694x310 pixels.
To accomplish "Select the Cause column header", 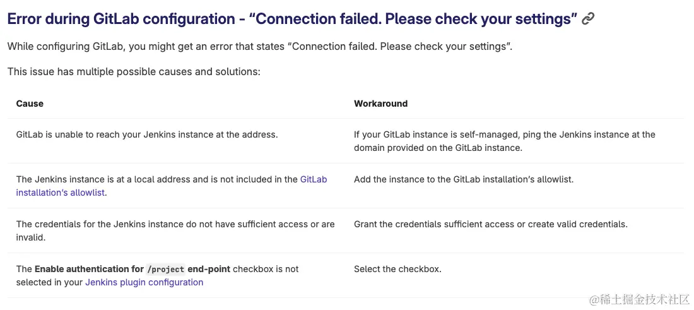I will (30, 104).
